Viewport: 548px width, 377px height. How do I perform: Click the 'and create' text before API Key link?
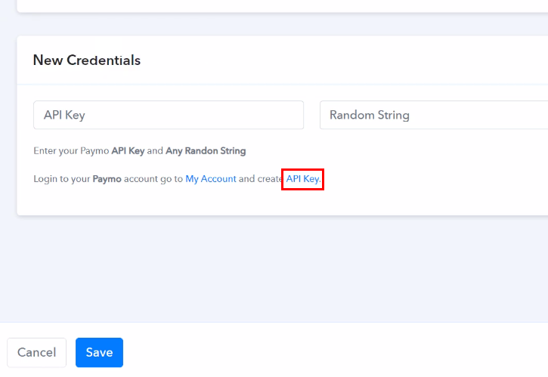click(x=262, y=179)
